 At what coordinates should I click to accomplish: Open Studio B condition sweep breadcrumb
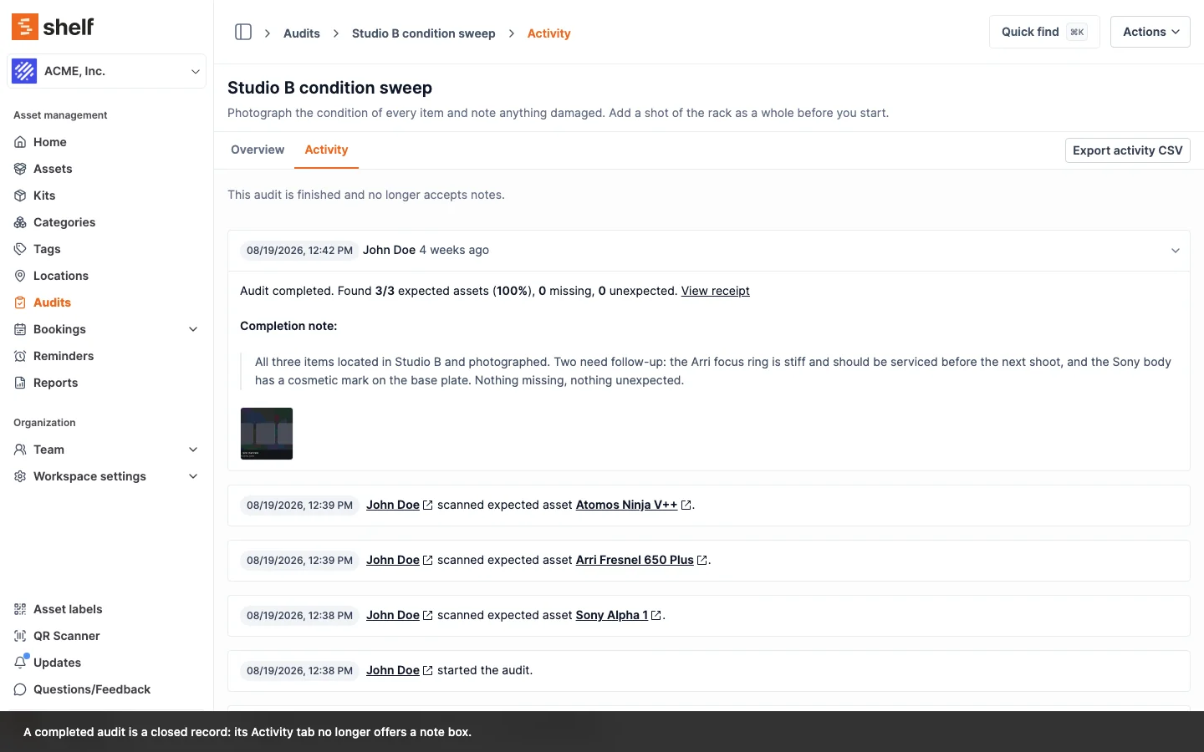coord(423,33)
